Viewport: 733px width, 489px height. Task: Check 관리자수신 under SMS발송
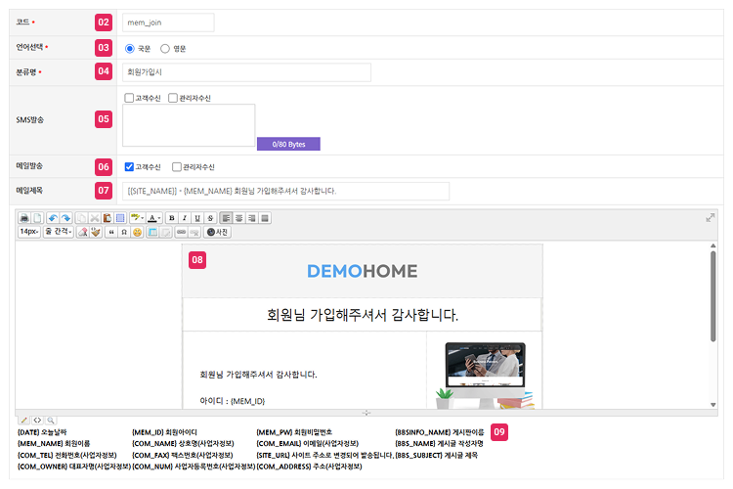tap(173, 98)
